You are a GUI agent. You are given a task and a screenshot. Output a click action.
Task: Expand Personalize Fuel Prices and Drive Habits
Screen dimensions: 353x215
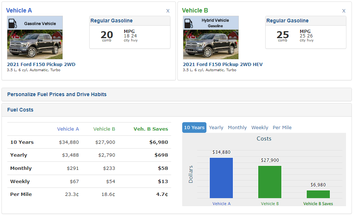57,94
